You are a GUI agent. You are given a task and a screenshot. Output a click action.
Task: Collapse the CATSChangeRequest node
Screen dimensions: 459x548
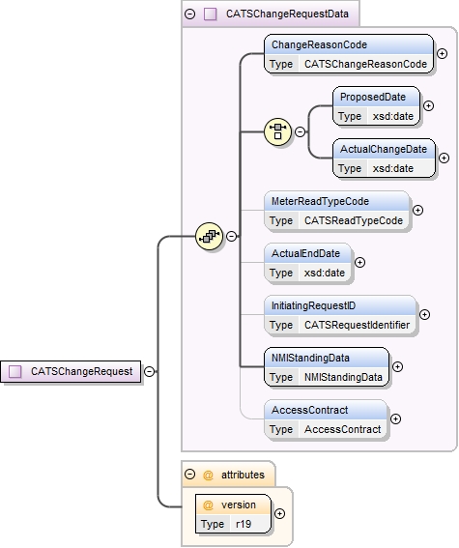[149, 371]
